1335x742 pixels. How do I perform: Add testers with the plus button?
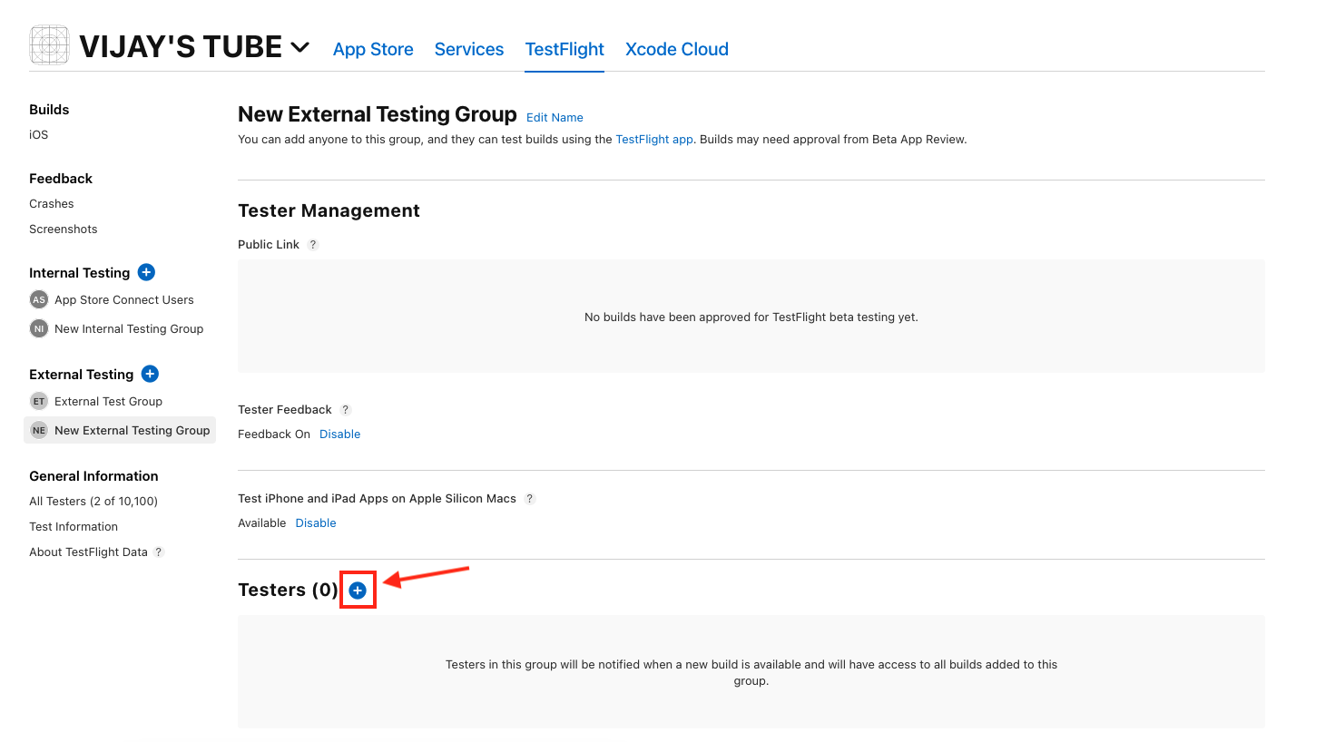pos(358,591)
